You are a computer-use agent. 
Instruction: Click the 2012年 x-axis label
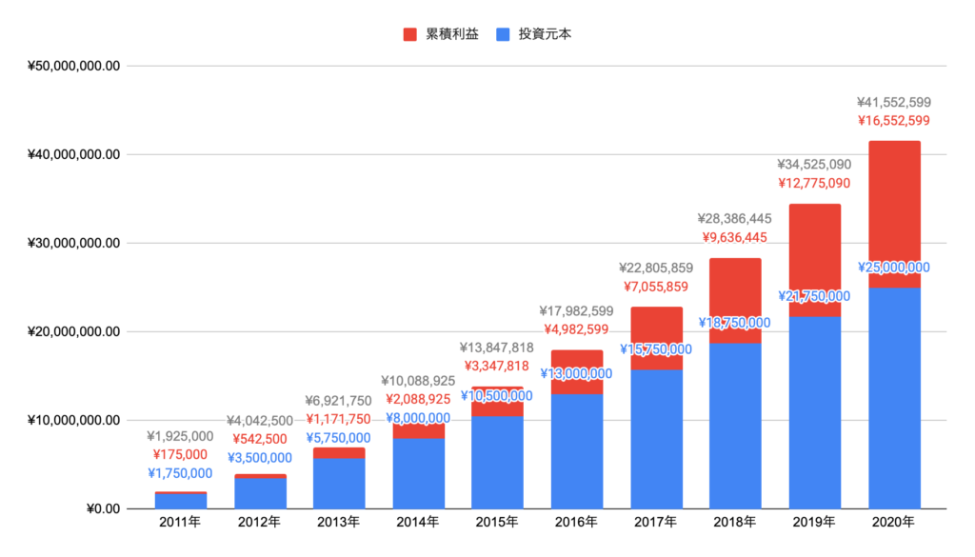(259, 522)
